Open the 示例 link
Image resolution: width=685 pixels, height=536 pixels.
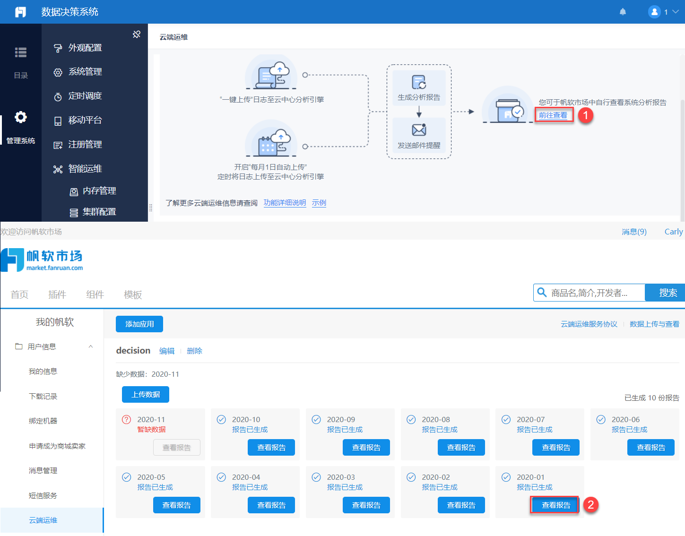[x=319, y=203]
